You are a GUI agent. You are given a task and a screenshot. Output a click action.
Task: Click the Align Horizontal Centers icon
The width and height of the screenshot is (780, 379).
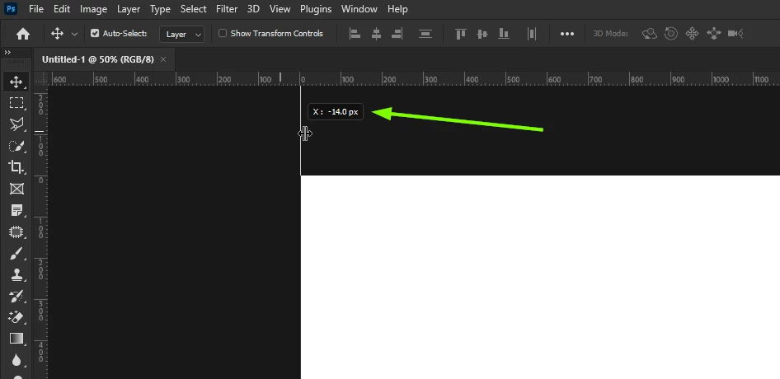(376, 34)
